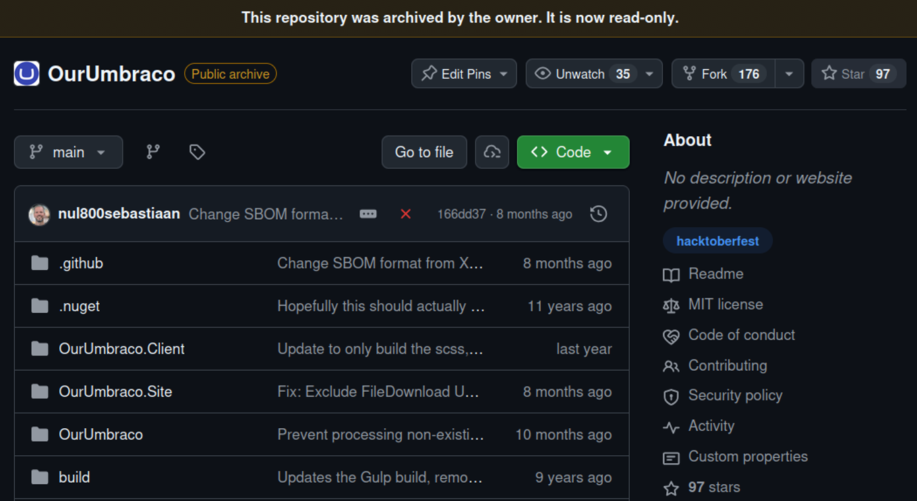This screenshot has width=917, height=501.
Task: Open commit 'Change SBOM format from X…' for .github
Action: [x=380, y=263]
